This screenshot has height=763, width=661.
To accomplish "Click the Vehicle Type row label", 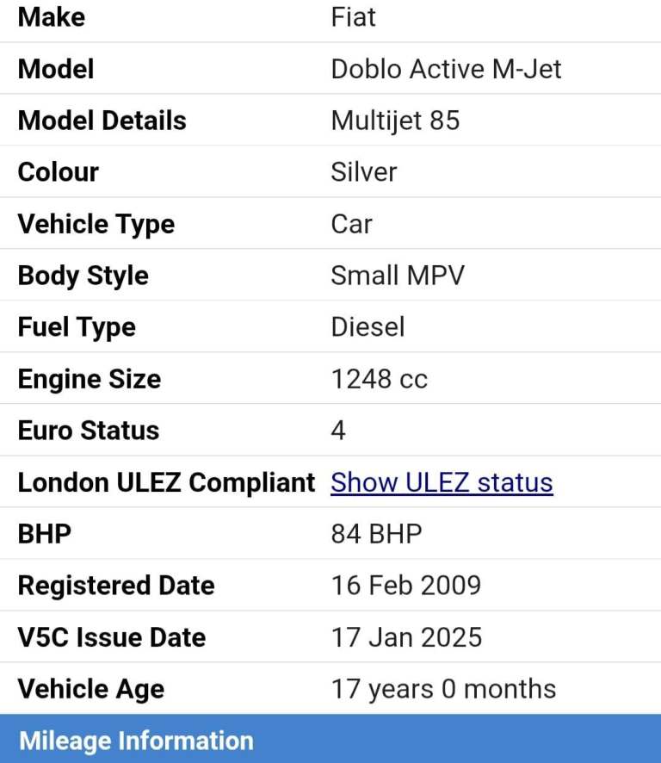I will [96, 224].
